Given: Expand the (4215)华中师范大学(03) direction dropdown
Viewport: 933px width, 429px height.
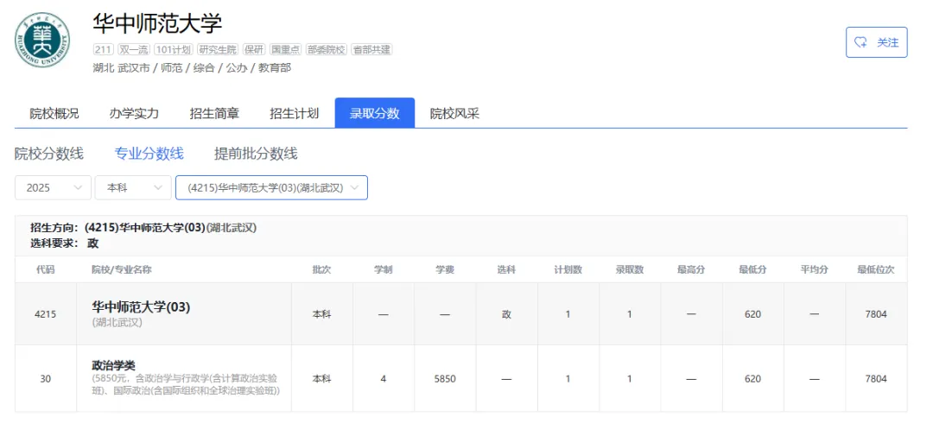Looking at the screenshot, I should (271, 188).
